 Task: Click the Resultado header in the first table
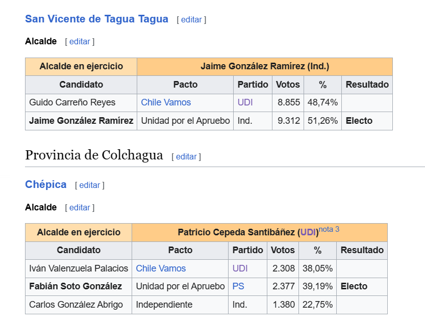[x=367, y=85]
